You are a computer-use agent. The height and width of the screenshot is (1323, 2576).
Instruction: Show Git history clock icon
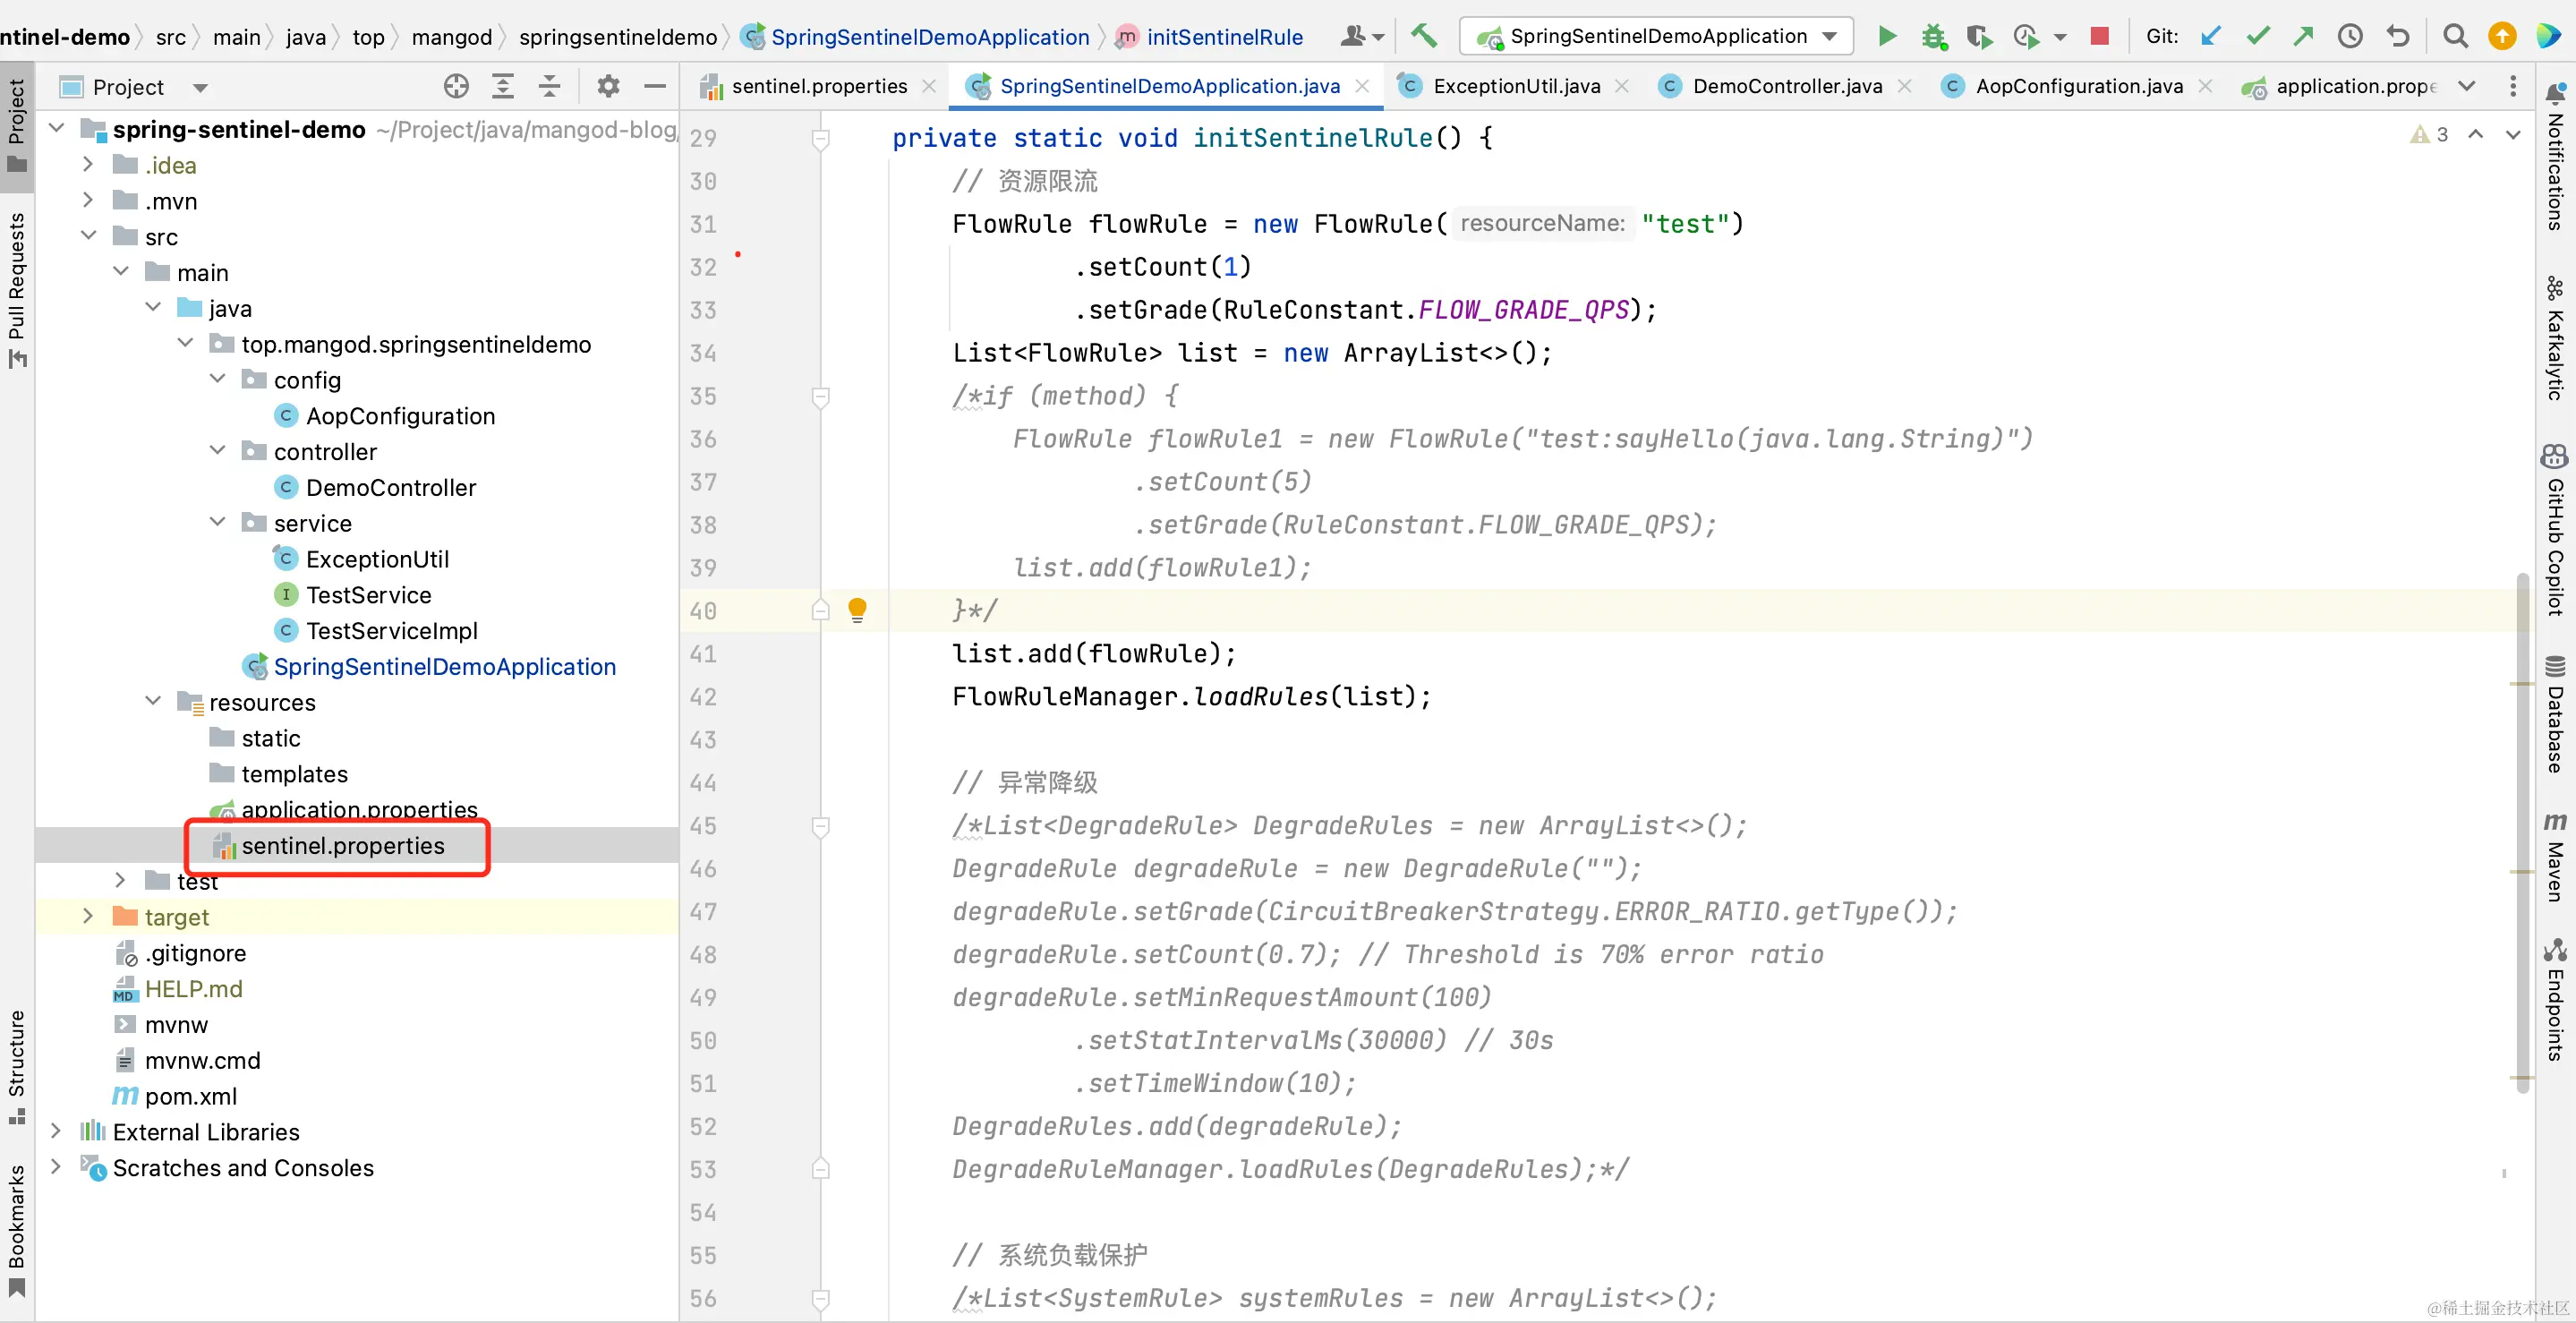tap(2350, 37)
